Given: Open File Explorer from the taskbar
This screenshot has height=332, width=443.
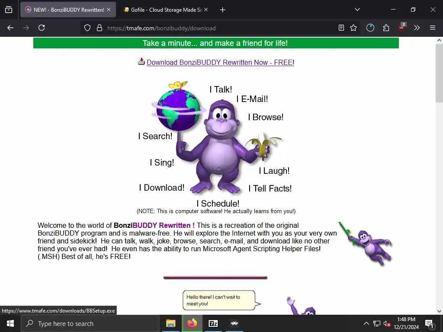Looking at the screenshot, I should point(170,323).
